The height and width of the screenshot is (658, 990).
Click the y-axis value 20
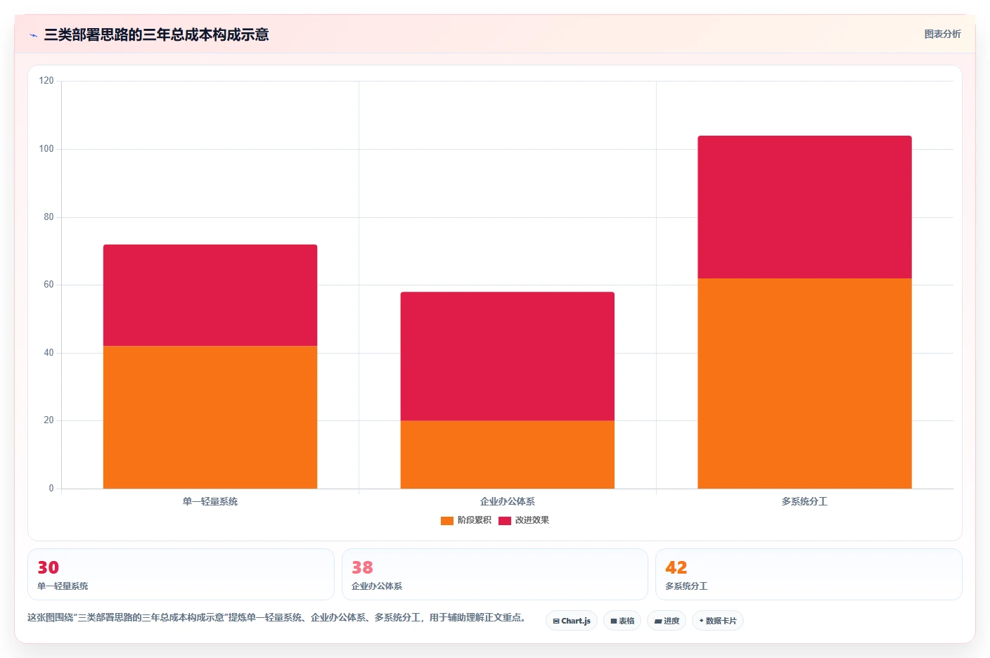pos(49,420)
